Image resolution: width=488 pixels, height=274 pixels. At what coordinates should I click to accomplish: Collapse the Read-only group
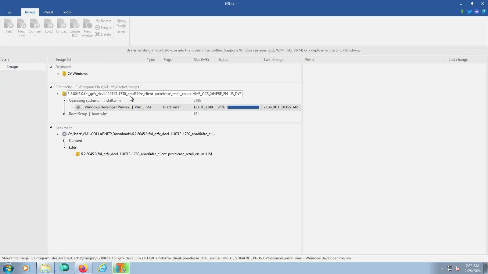pos(51,127)
